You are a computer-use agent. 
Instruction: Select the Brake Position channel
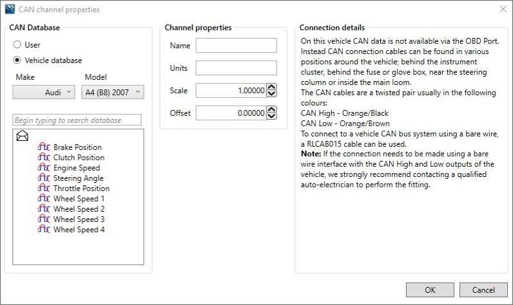tap(77, 147)
